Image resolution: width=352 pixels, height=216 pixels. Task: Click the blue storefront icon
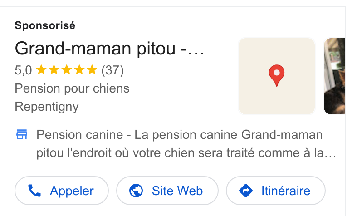click(22, 134)
